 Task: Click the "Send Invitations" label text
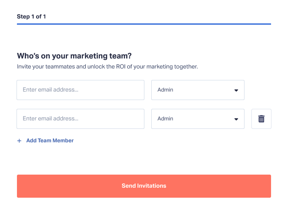[x=144, y=186]
